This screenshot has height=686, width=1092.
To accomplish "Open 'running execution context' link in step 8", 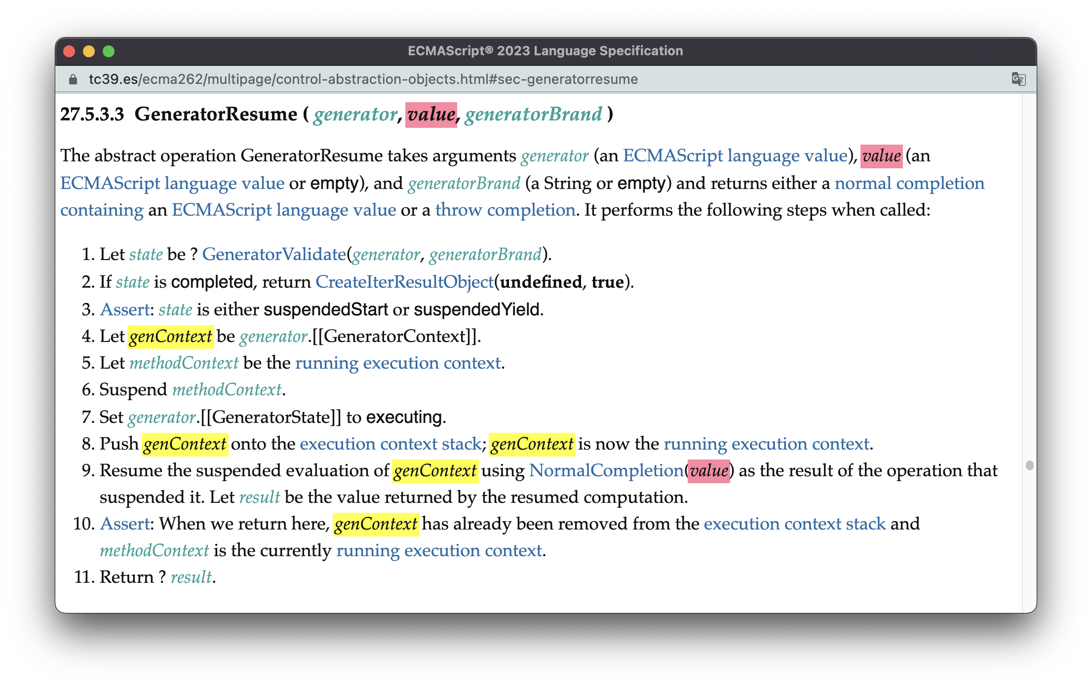I will [766, 444].
